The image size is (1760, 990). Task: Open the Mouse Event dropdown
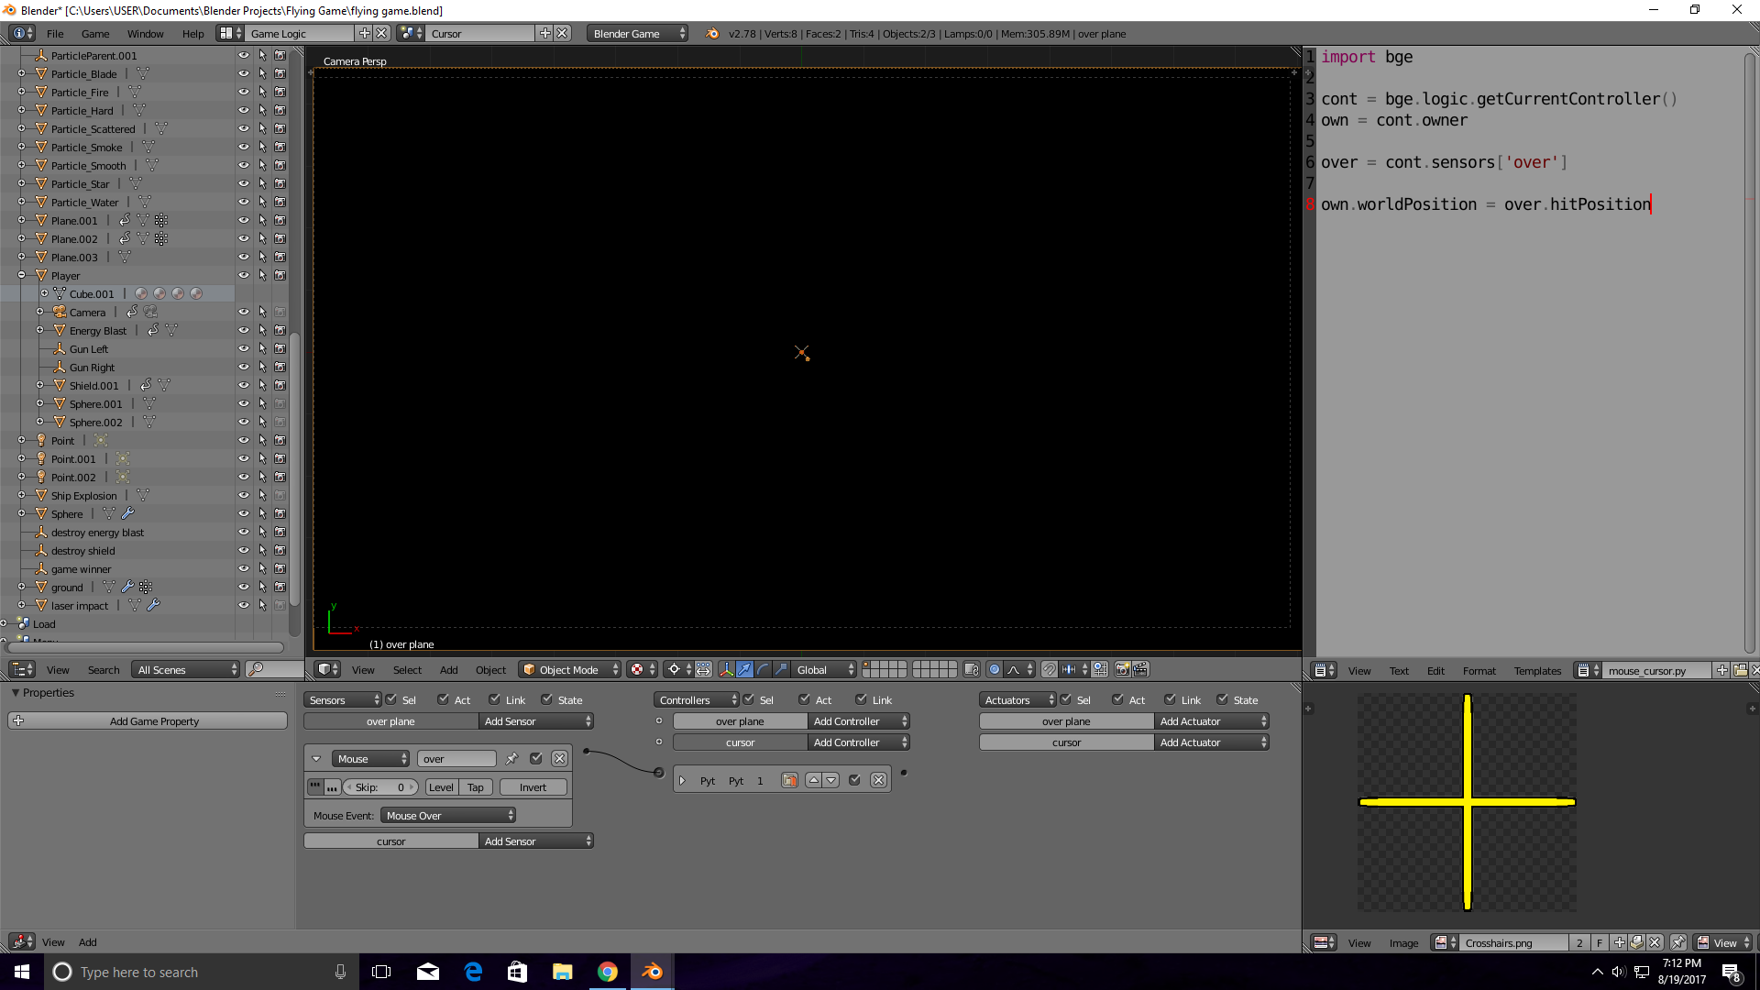point(448,815)
